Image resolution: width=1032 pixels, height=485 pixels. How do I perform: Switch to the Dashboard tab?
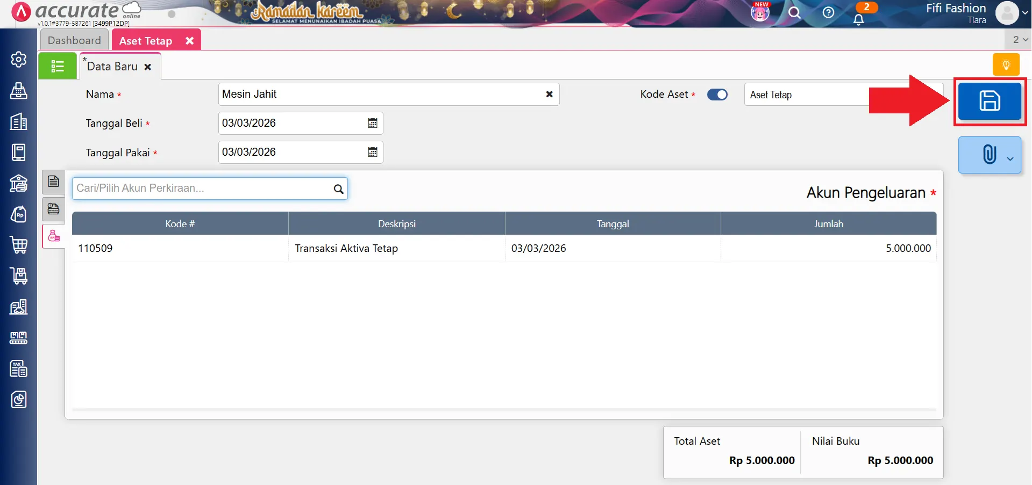74,40
